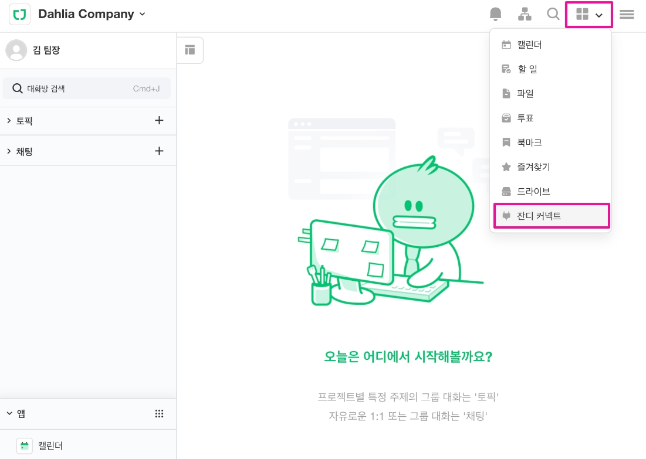Toggle the tools grid dropdown
This screenshot has height=459, width=646.
click(589, 15)
